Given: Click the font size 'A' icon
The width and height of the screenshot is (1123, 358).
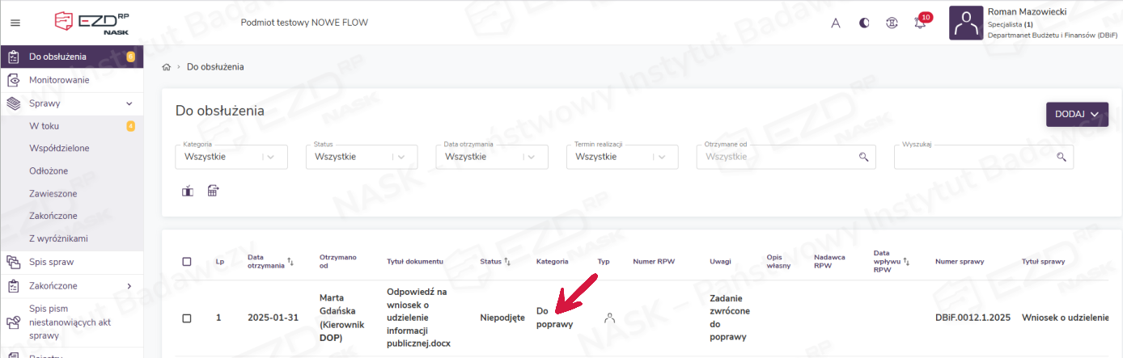Looking at the screenshot, I should pos(836,23).
